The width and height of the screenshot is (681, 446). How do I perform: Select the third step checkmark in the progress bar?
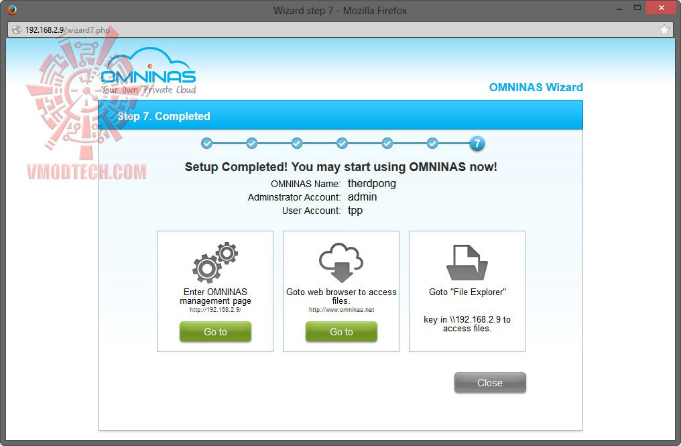click(297, 143)
